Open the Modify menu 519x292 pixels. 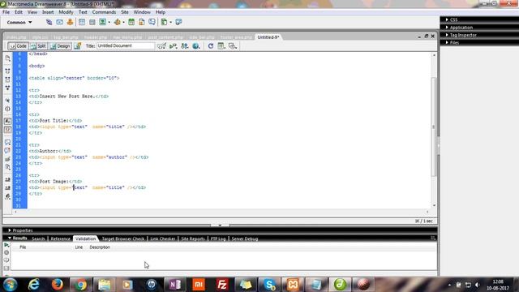pyautogui.click(x=66, y=12)
